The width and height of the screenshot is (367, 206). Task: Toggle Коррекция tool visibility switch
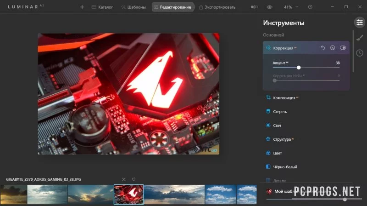(343, 48)
